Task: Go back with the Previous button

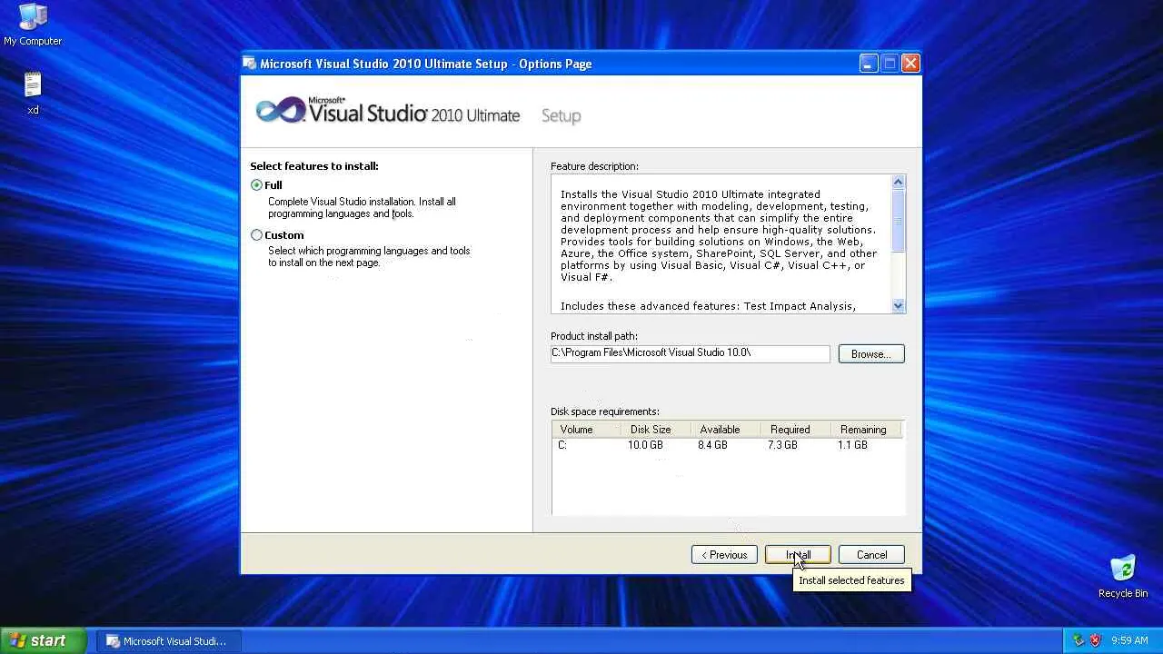Action: click(x=724, y=555)
